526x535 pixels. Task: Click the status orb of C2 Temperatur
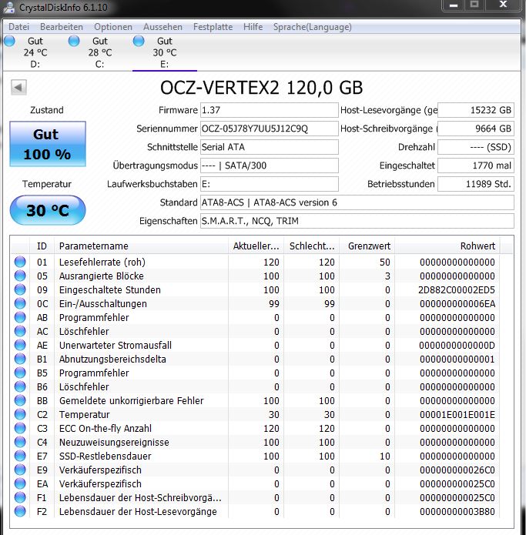(x=20, y=414)
